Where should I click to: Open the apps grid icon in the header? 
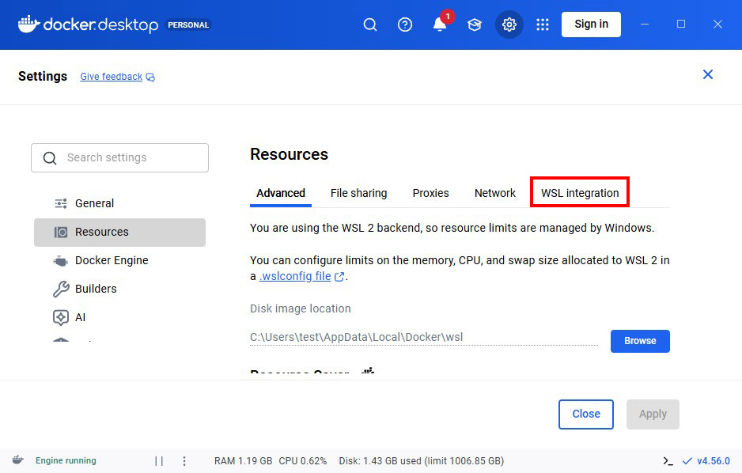coord(543,25)
